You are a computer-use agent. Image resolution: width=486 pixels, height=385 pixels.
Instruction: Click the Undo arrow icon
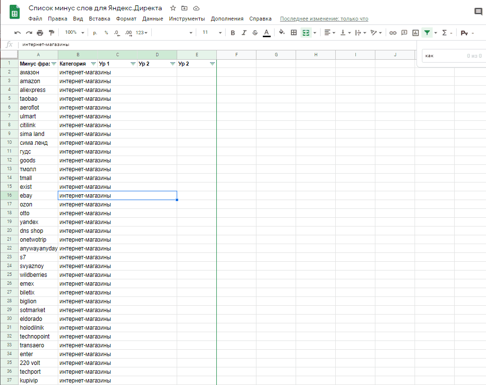click(x=18, y=32)
